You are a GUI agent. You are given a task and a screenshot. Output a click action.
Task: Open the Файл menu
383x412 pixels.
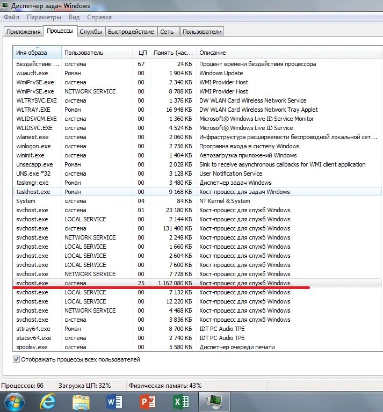pyautogui.click(x=11, y=17)
